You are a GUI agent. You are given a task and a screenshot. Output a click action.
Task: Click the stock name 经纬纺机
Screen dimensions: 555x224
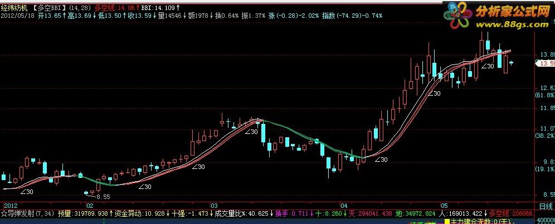[x=15, y=7]
